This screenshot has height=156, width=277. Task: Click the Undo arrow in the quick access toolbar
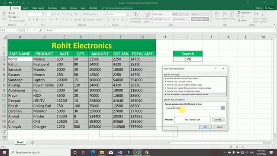[10, 3]
